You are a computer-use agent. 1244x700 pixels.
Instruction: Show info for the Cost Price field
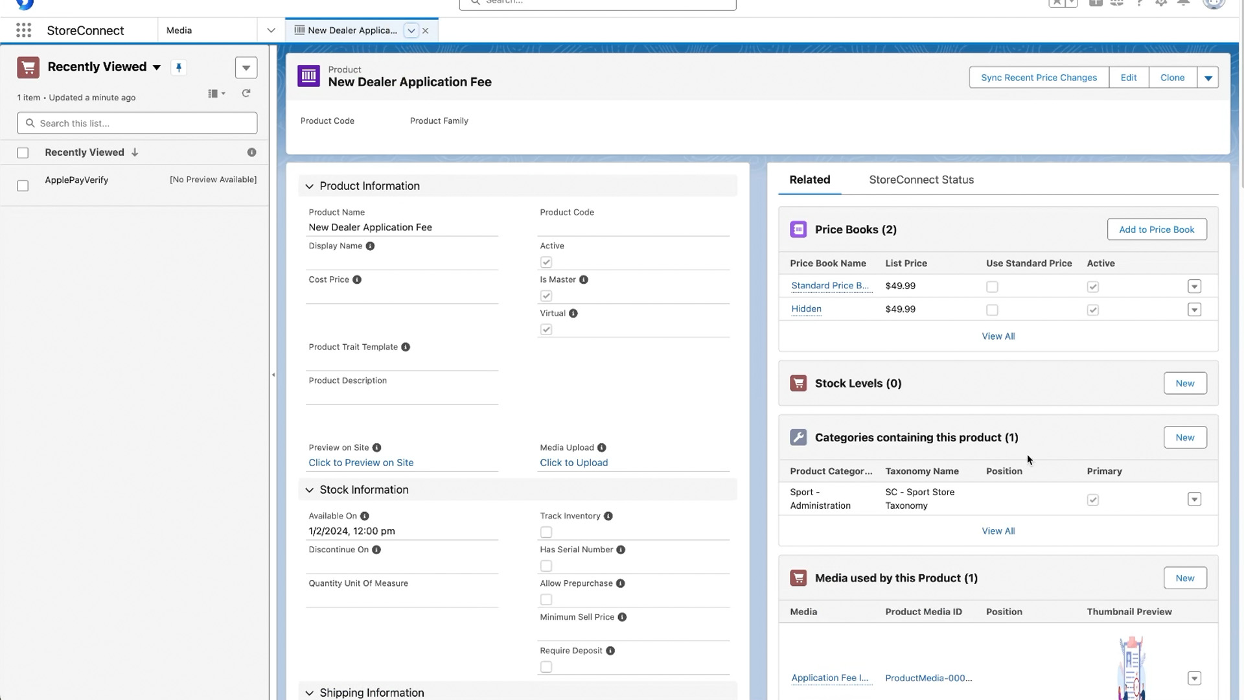[357, 280]
